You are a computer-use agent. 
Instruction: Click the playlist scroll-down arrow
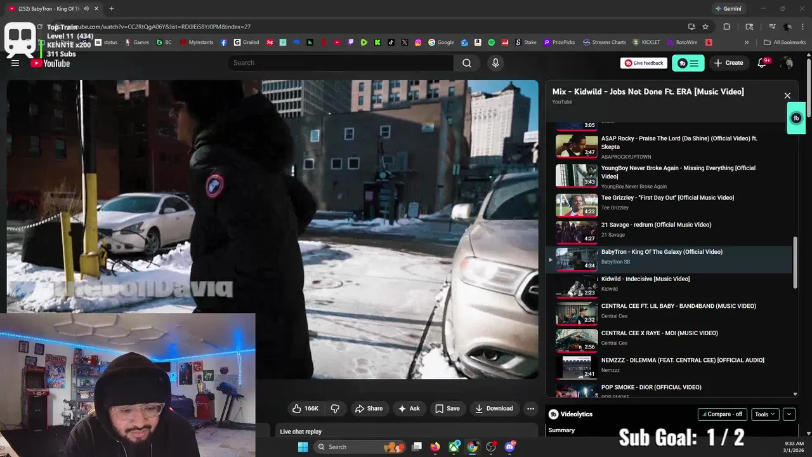coord(796,394)
